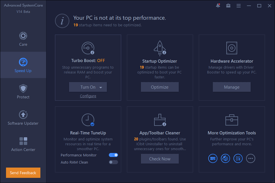This screenshot has height=183, width=275.
Task: Open the Care section in the sidebar
Action: pyautogui.click(x=23, y=39)
